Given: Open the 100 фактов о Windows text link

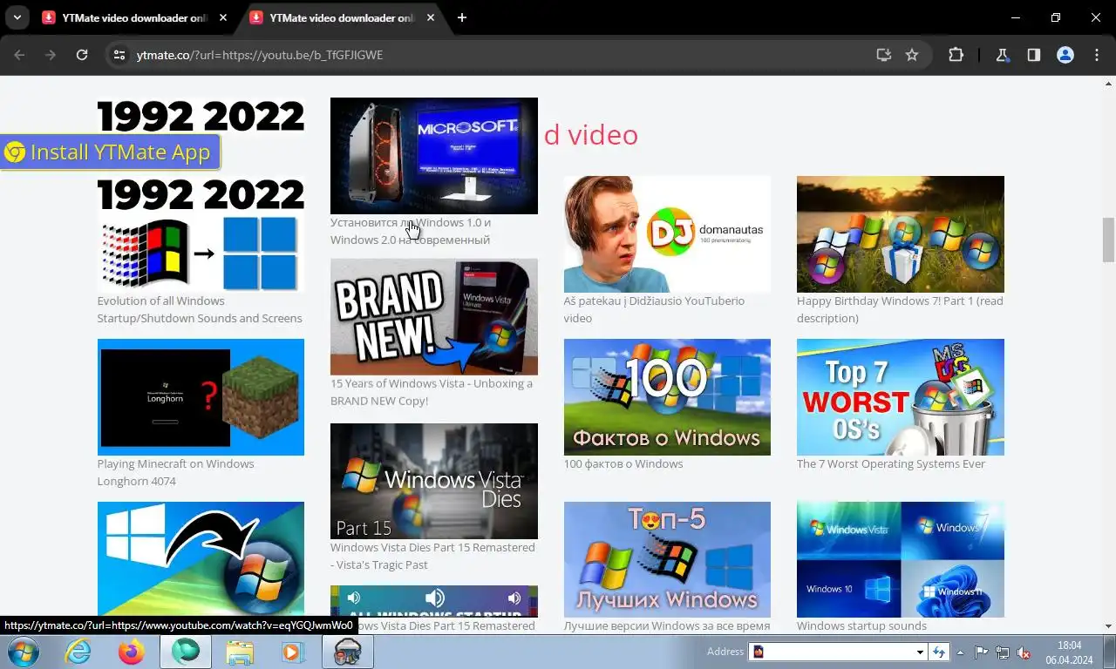Looking at the screenshot, I should [623, 463].
